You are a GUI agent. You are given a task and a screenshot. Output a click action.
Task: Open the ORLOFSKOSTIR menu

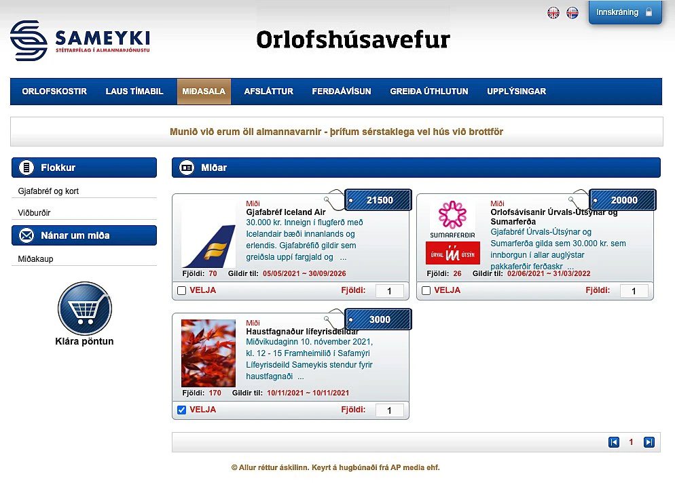coord(54,92)
